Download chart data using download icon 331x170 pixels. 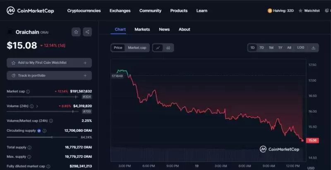[x=313, y=48]
